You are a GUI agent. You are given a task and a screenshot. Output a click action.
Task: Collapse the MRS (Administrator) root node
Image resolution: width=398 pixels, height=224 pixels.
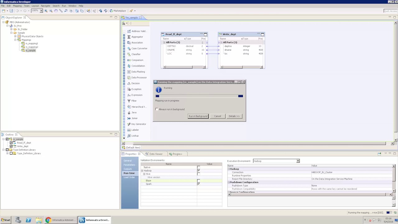click(3, 22)
